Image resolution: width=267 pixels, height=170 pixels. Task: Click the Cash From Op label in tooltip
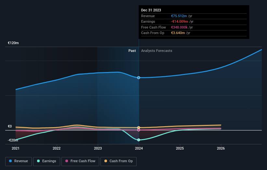(153, 33)
